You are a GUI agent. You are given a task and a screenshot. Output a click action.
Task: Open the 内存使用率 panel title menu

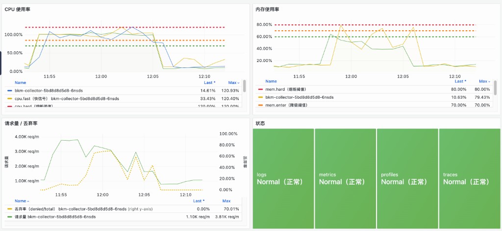267,10
